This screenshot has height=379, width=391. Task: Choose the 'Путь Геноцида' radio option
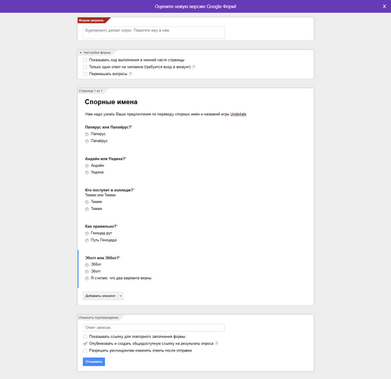click(87, 240)
